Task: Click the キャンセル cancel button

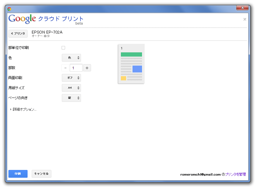Action: [42, 174]
